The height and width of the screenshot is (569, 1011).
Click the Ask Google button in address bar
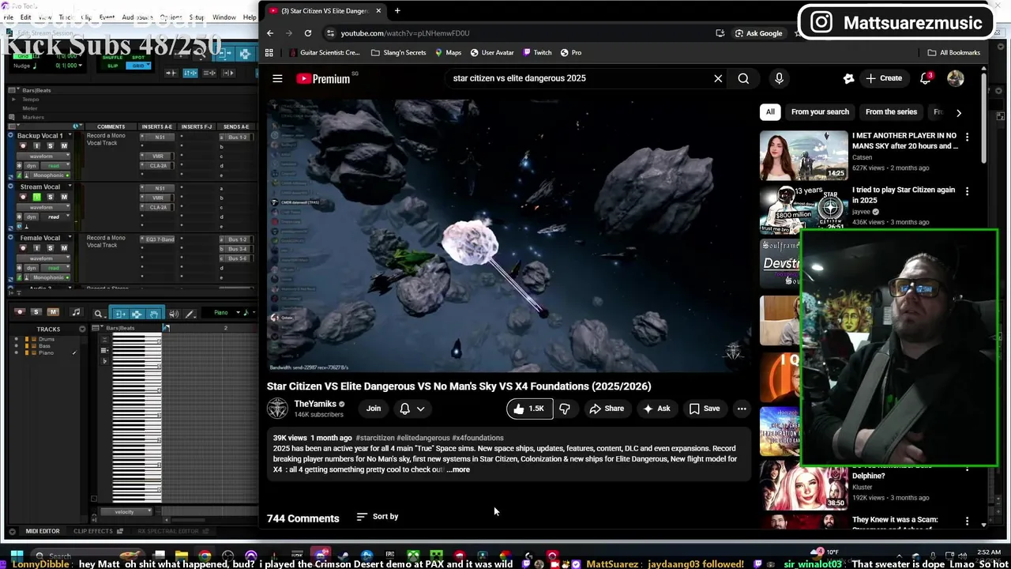[759, 33]
